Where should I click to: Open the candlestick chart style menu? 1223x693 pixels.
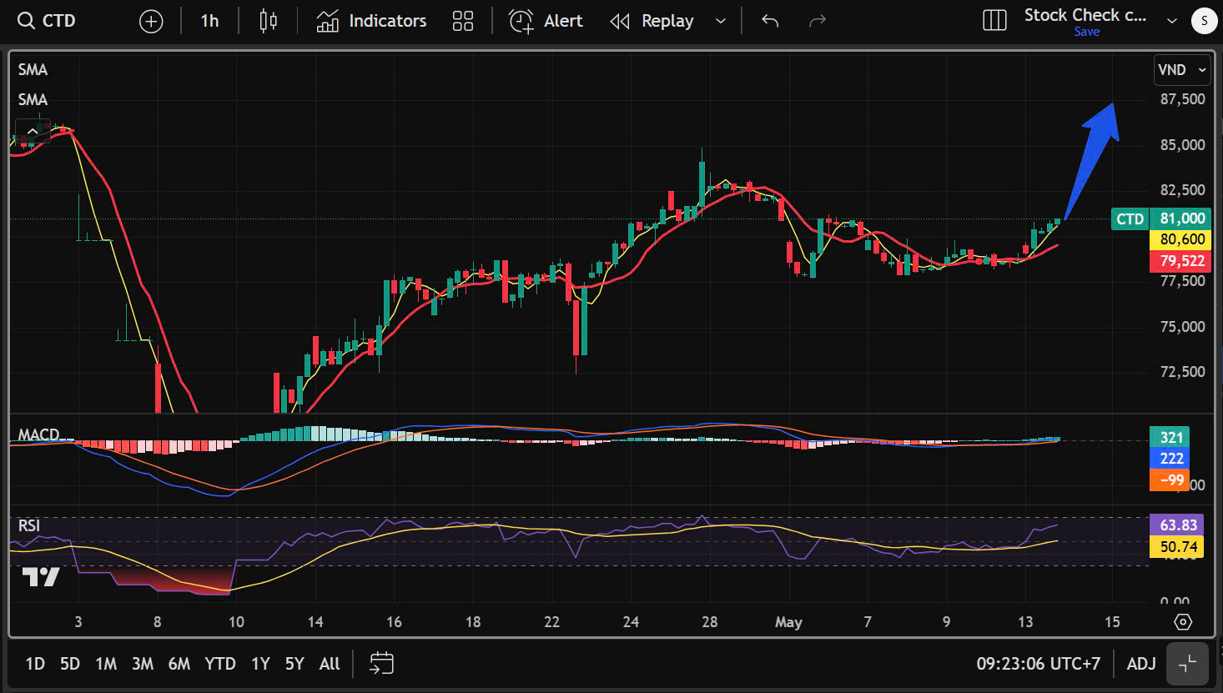(x=268, y=21)
